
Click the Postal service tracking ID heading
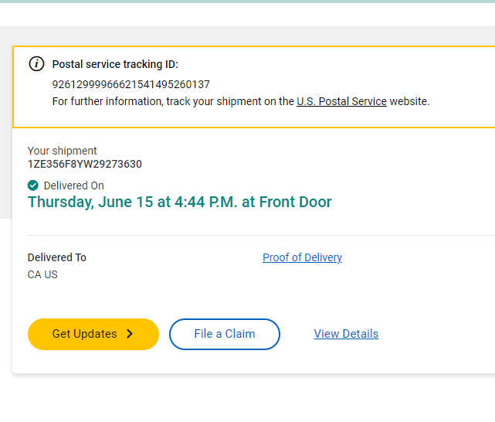tap(115, 64)
